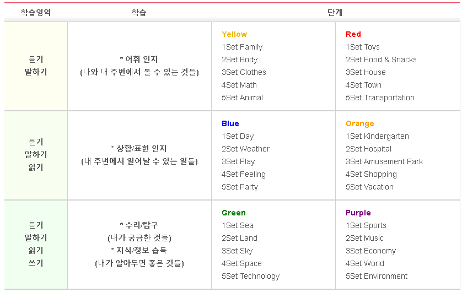Click the 수리/탐구 learning text
The height and width of the screenshot is (292, 462).
point(139,225)
